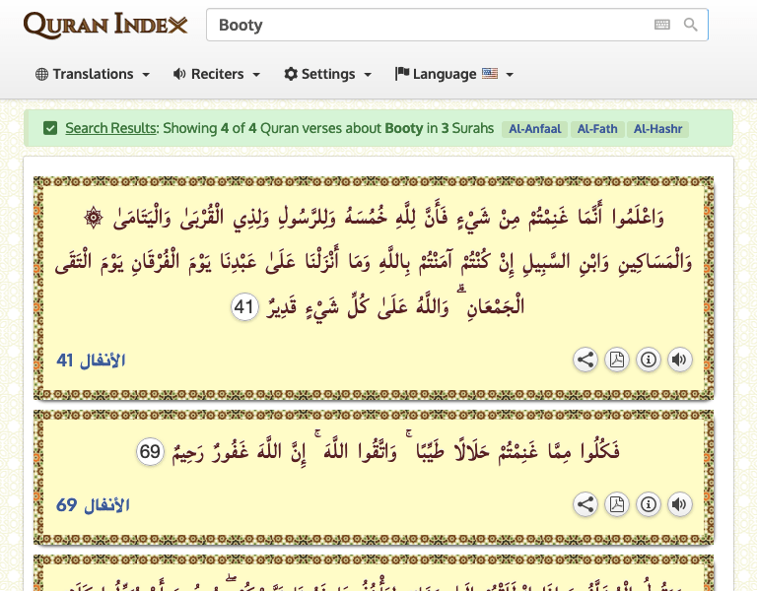757x591 pixels.
Task: Play audio for verse 41
Action: [x=679, y=360]
